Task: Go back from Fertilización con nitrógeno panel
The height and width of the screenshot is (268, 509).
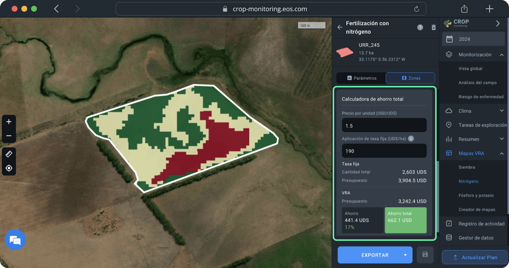Action: click(339, 28)
